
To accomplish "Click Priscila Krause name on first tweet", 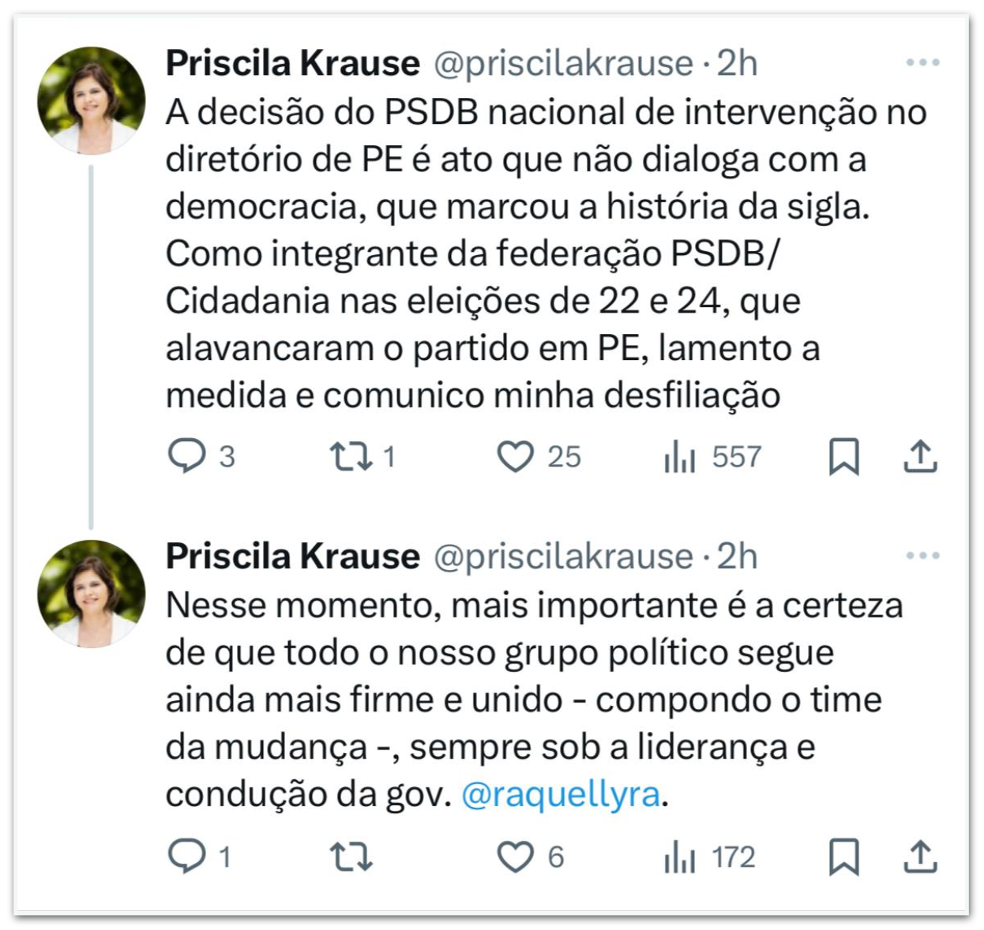I will point(292,63).
